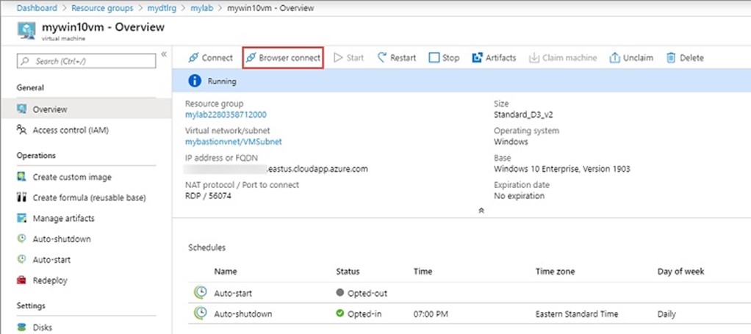
Task: Click the eastus.cloudapp.azure.com address text
Action: click(x=317, y=169)
